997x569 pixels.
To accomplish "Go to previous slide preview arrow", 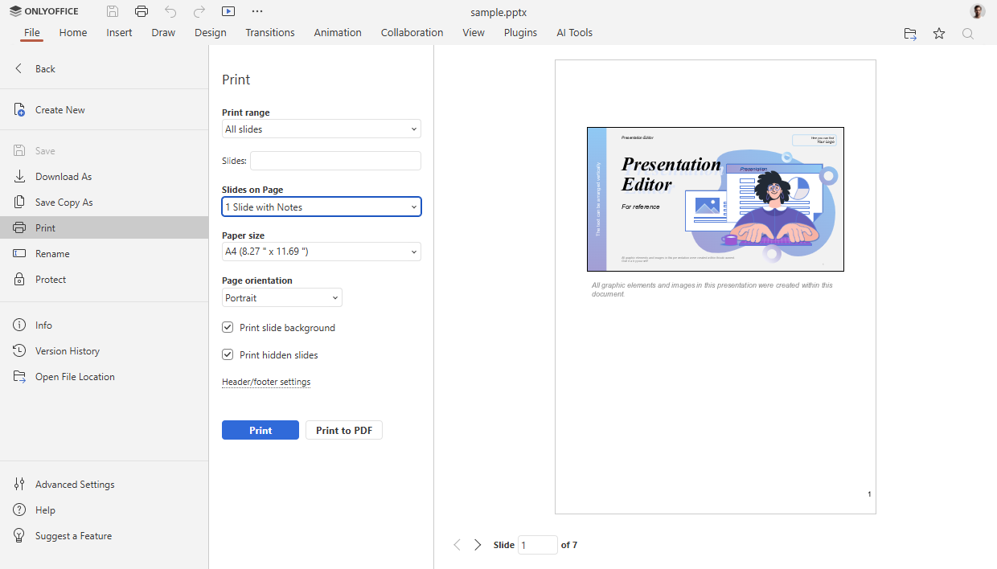I will click(457, 545).
